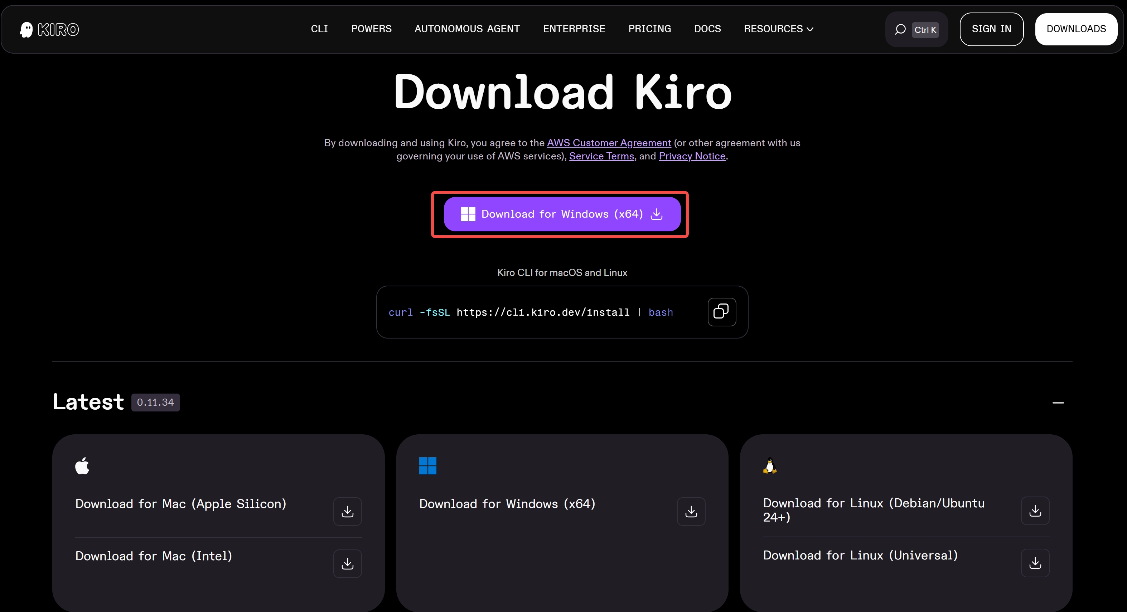Click the Kiro CLI for macOS and Linux label
Image resolution: width=1127 pixels, height=612 pixels.
click(x=562, y=273)
